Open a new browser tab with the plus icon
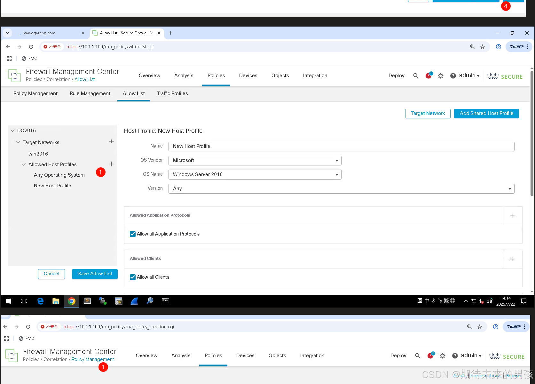 tap(170, 33)
